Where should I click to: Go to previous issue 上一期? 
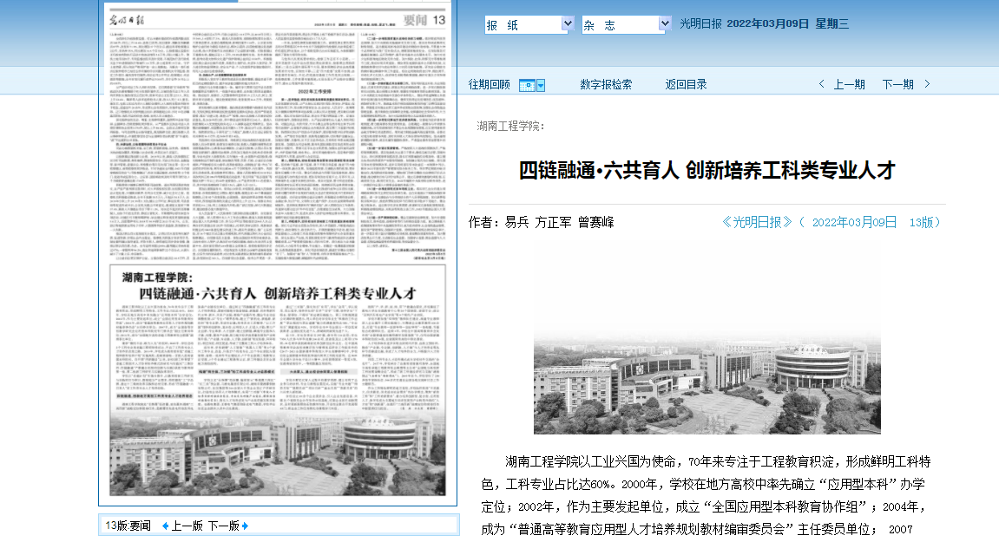tap(849, 84)
